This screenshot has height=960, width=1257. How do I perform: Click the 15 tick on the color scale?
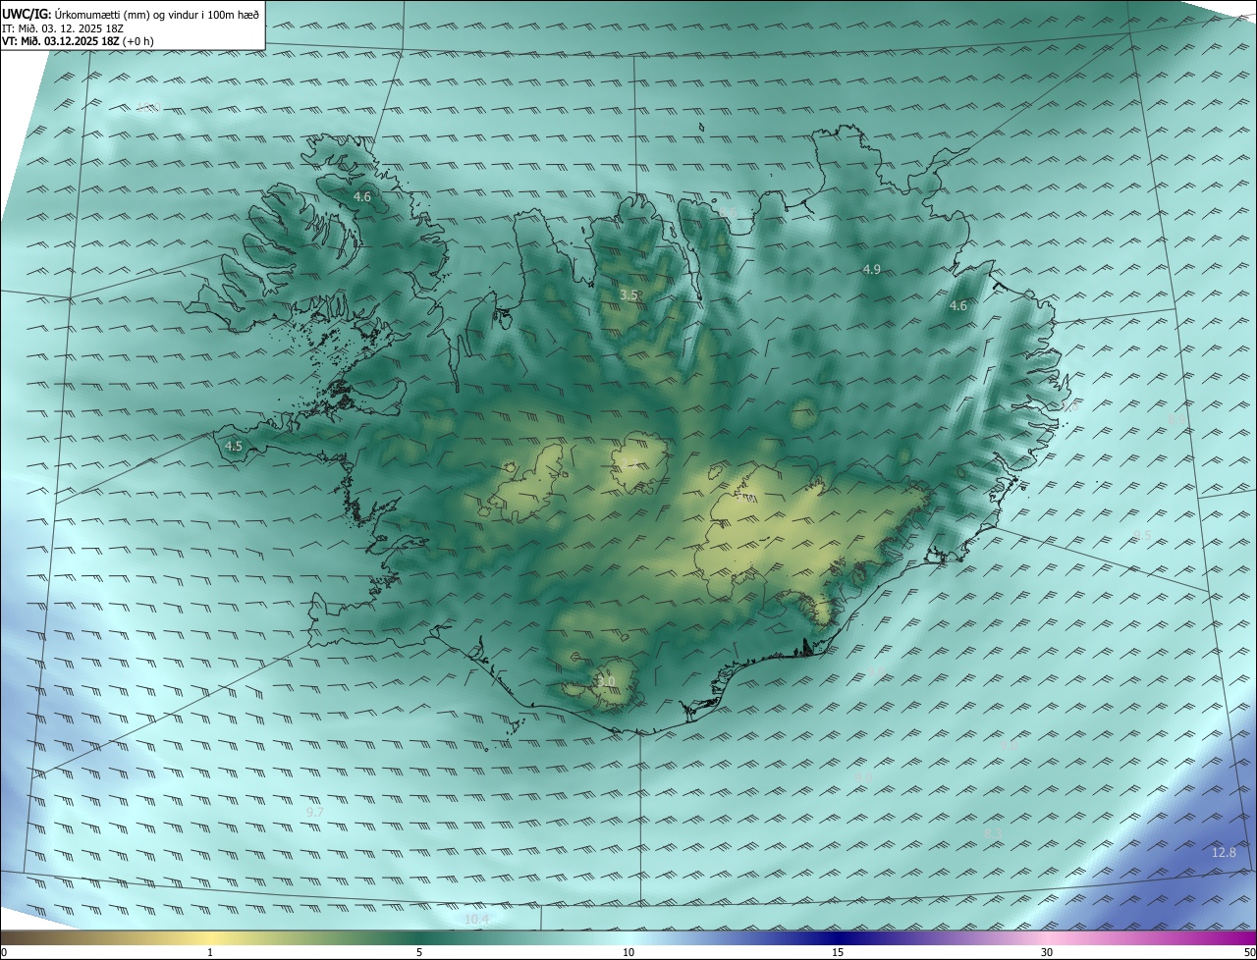click(x=838, y=953)
